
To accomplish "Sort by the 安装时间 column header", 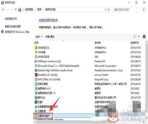I will (135, 43).
